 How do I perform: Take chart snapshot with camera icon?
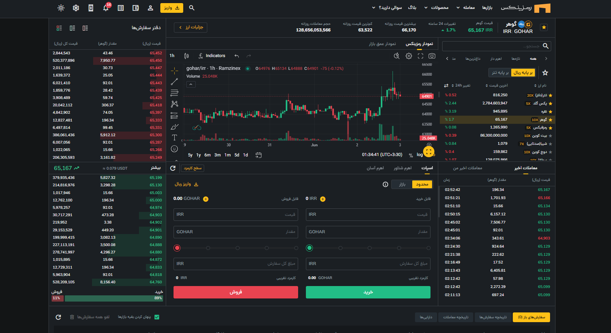432,56
